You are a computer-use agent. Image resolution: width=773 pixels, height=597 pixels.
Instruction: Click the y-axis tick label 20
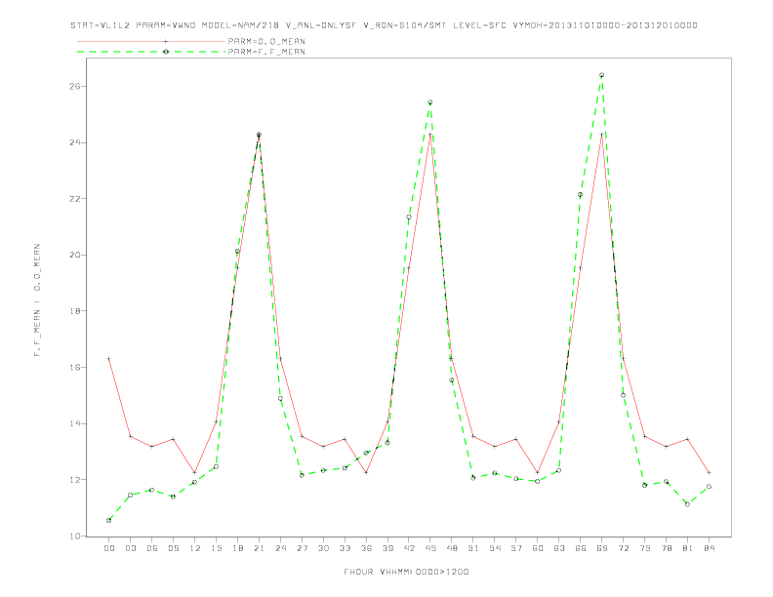75,255
